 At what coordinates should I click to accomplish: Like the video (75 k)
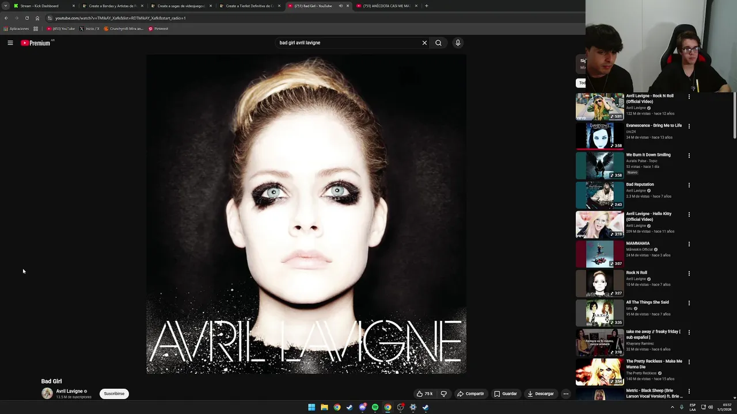424,394
